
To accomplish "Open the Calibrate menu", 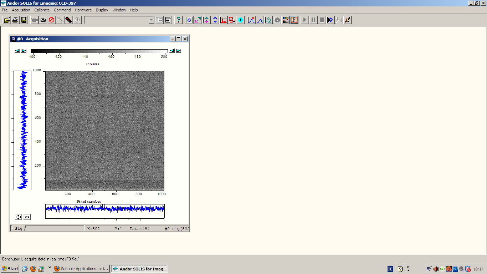I will (42, 10).
